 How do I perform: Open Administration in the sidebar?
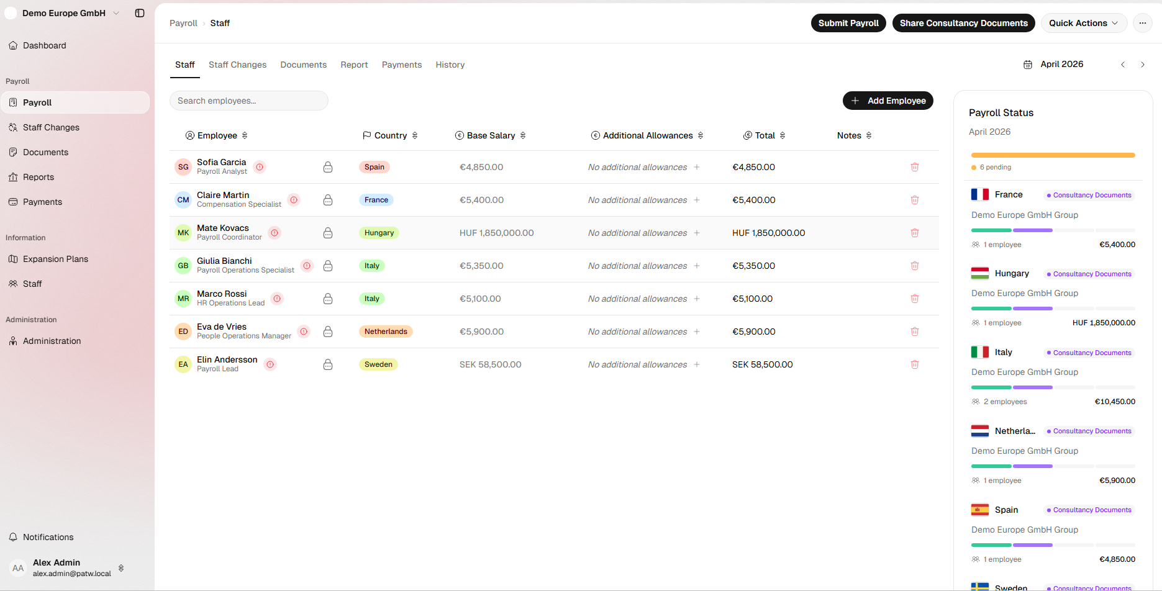click(x=75, y=341)
